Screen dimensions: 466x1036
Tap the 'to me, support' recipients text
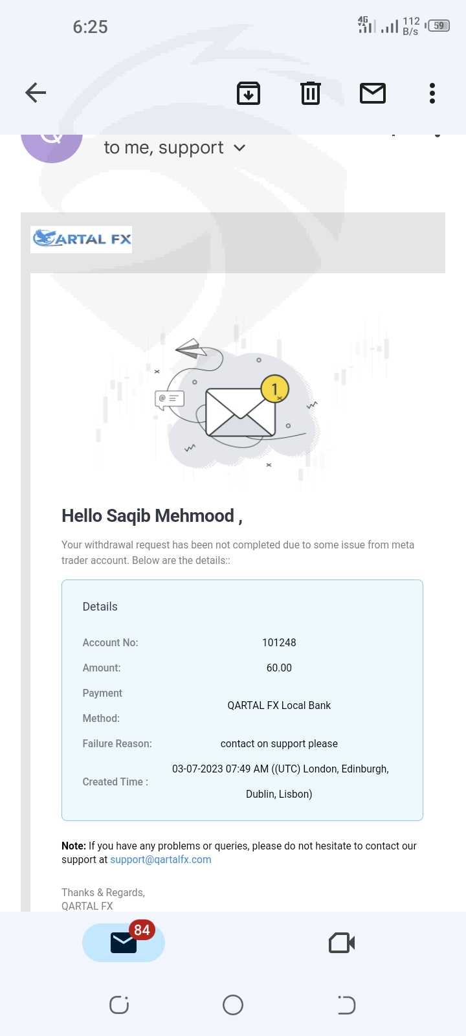point(164,148)
